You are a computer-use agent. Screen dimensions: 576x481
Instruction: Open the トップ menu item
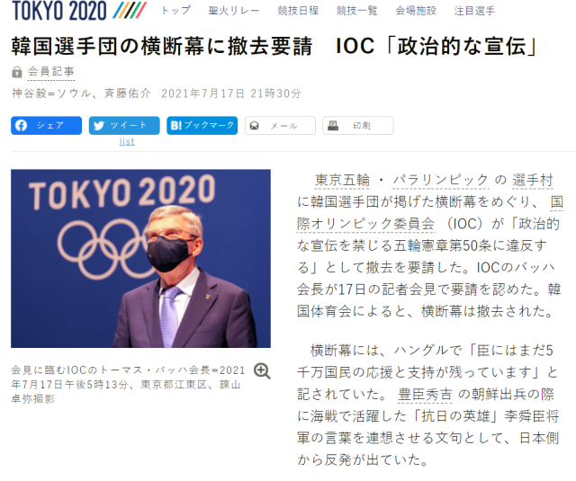pyautogui.click(x=176, y=10)
